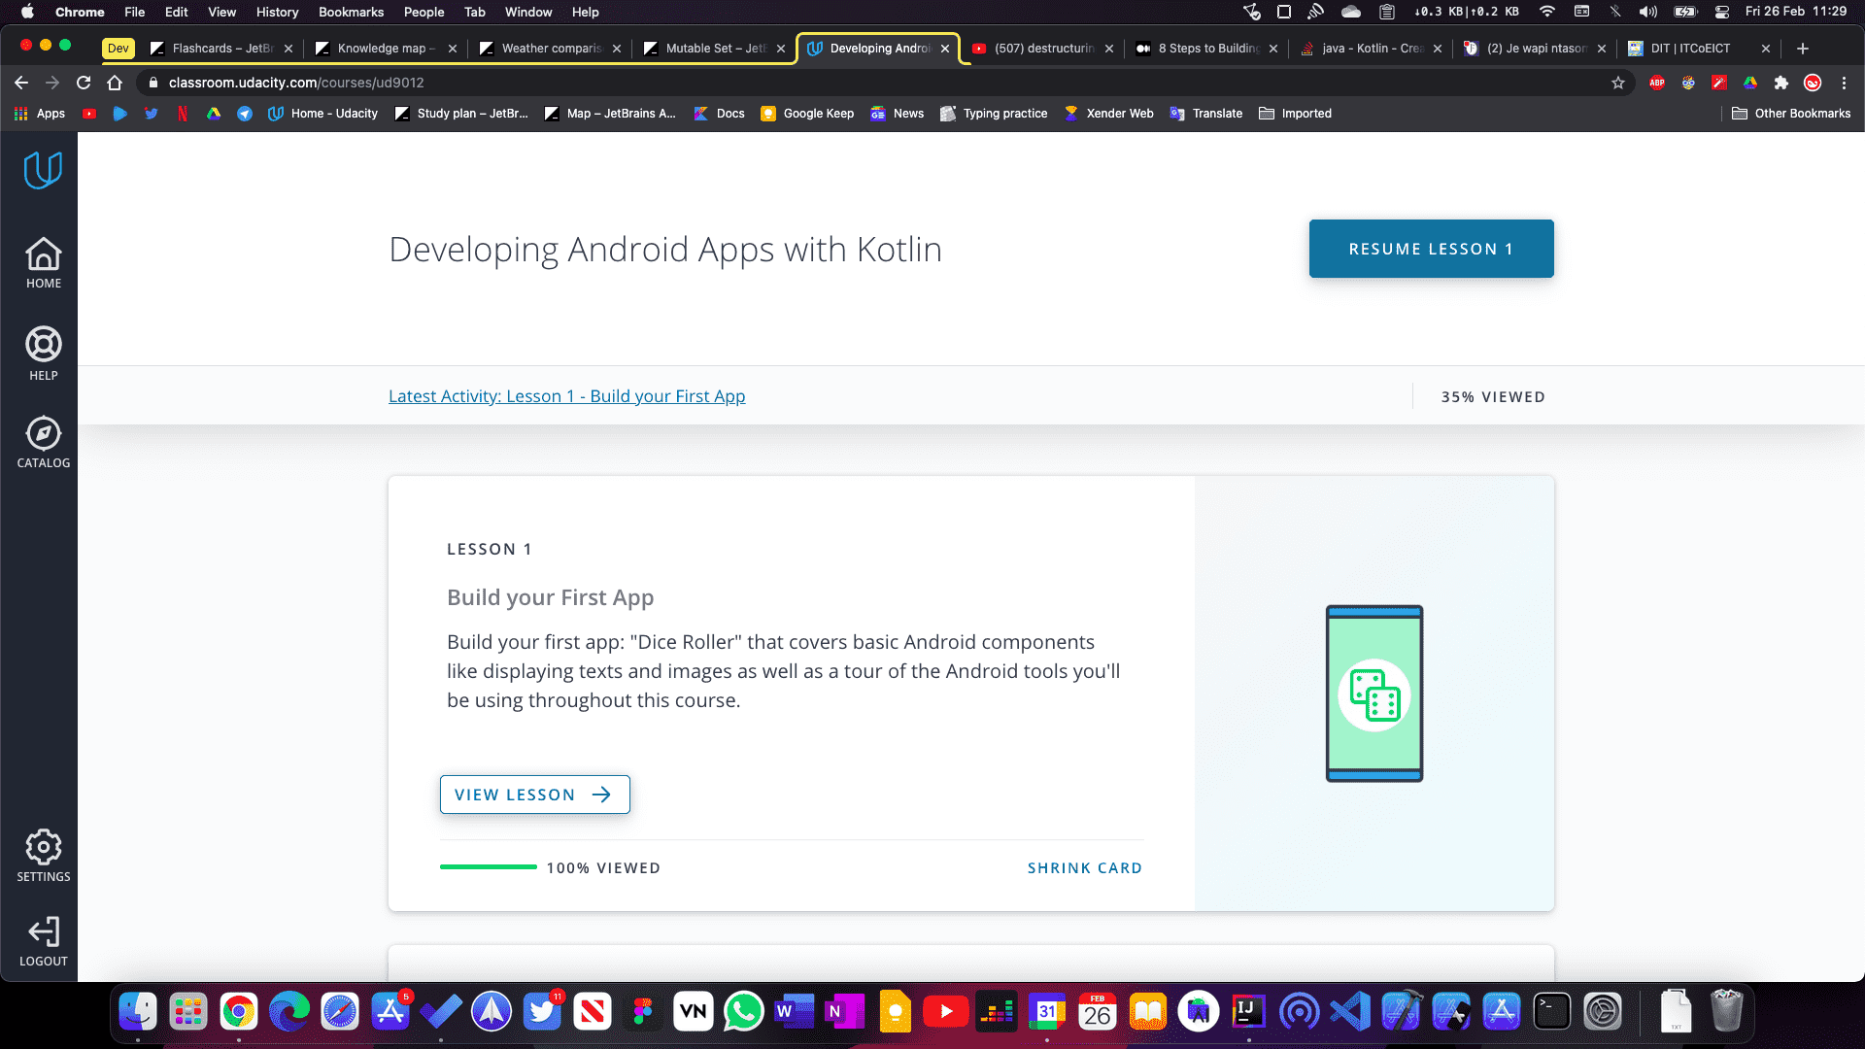
Task: Launch IntelliJ IDEA from the dock
Action: click(x=1249, y=1012)
